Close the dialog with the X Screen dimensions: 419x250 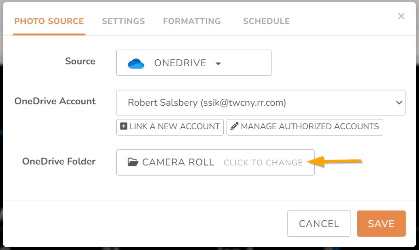[401, 16]
